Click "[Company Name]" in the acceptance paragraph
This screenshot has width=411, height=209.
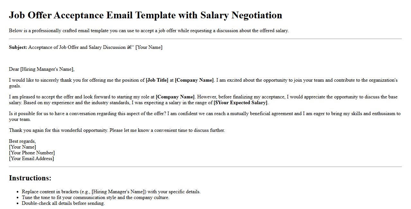click(175, 97)
